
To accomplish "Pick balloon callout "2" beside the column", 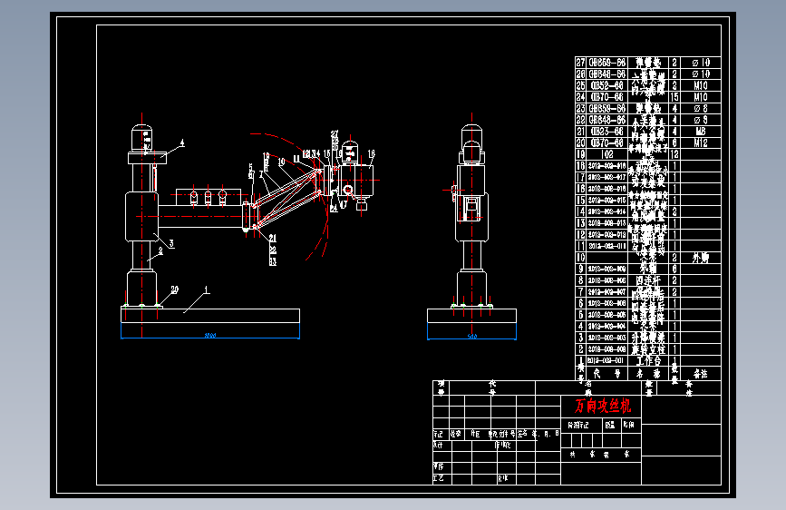I will click(160, 251).
